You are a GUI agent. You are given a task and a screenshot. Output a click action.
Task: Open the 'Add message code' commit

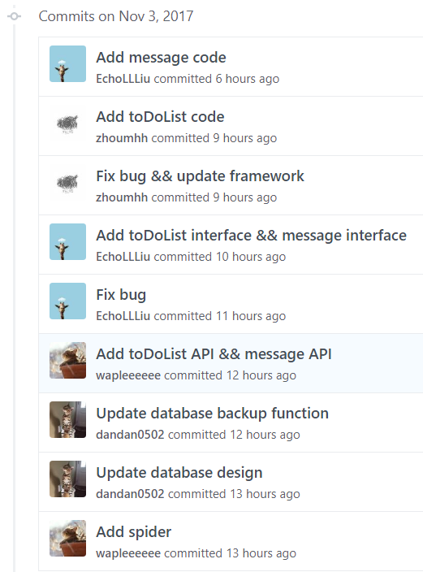(161, 58)
